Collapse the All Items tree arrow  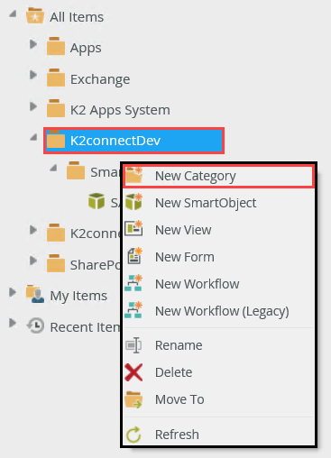[x=13, y=14]
